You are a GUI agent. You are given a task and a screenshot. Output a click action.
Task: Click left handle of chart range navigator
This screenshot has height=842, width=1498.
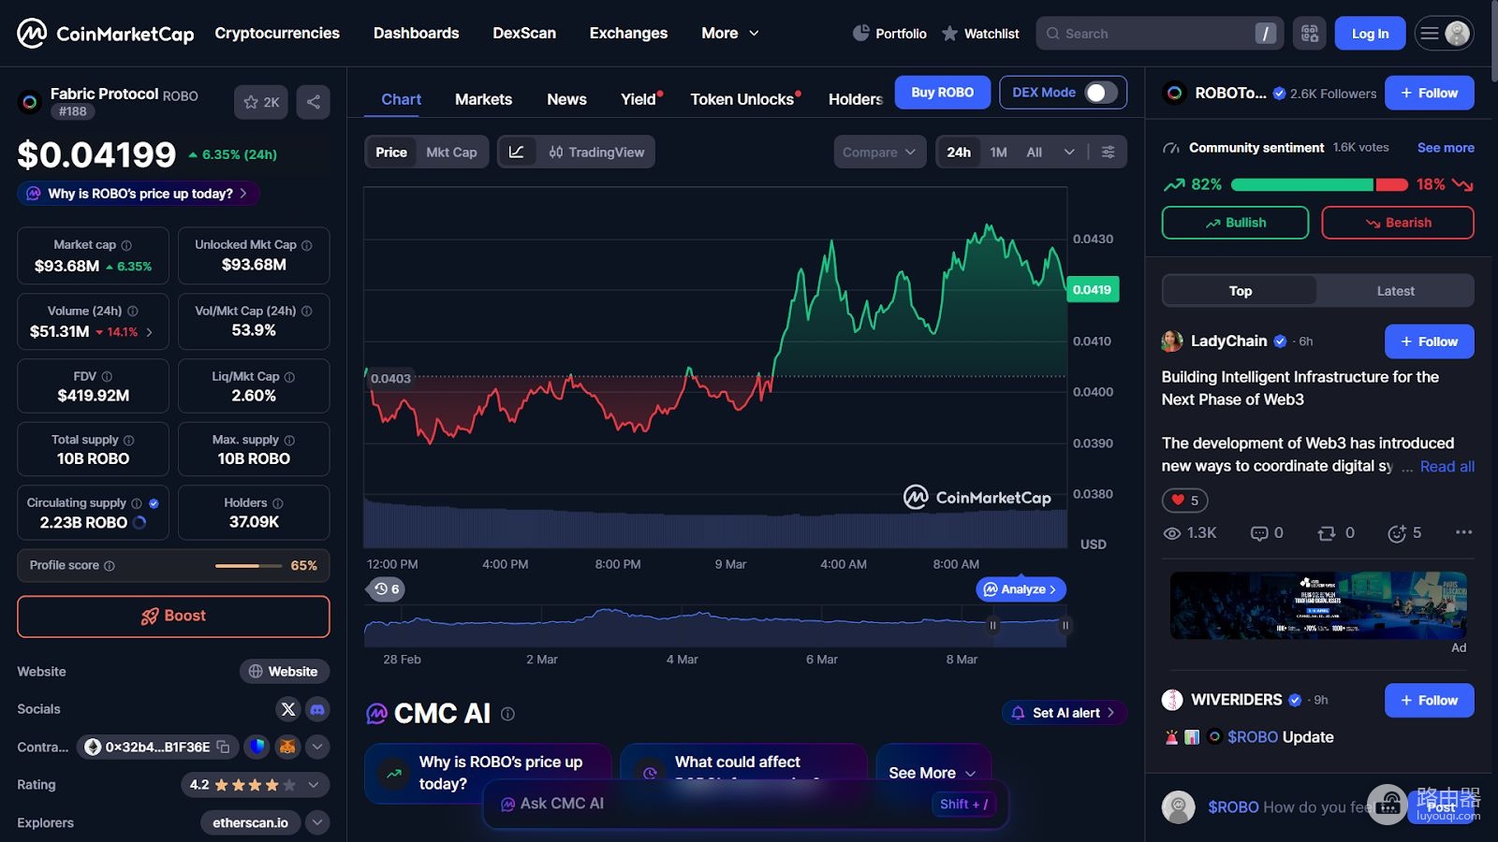point(992,625)
